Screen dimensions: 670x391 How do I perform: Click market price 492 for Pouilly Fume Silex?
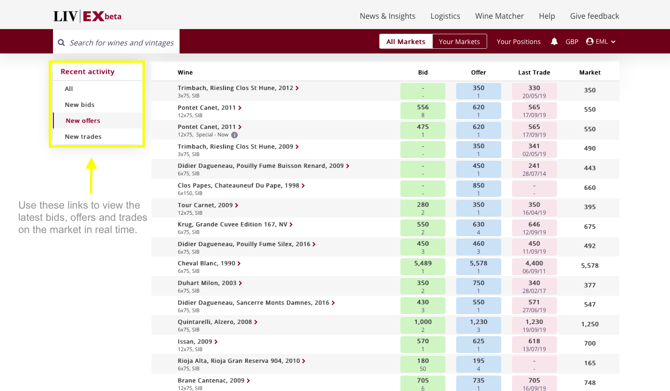point(590,246)
